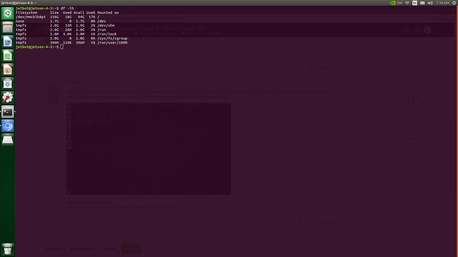Image resolution: width=458 pixels, height=257 pixels.
Task: Switch to Chromium browser in dock
Action: tap(7, 126)
